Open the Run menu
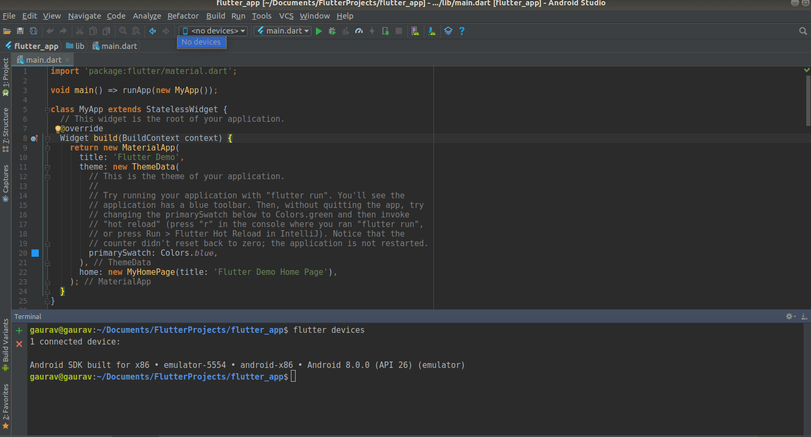This screenshot has width=811, height=437. tap(238, 16)
